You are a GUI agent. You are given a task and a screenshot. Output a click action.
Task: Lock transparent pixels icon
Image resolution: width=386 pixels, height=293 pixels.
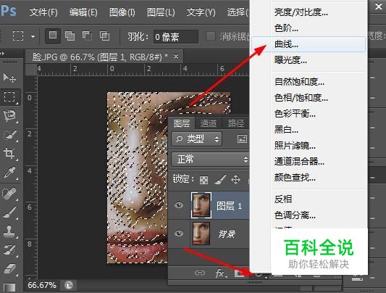204,180
